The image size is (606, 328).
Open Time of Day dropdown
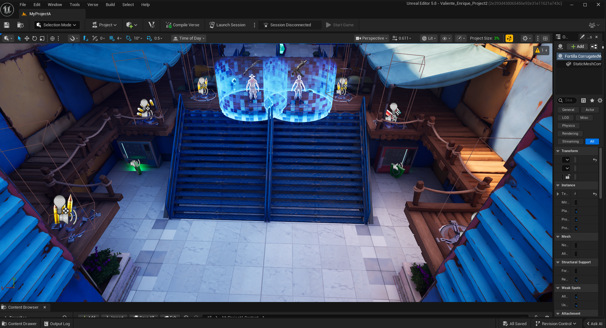pyautogui.click(x=189, y=38)
